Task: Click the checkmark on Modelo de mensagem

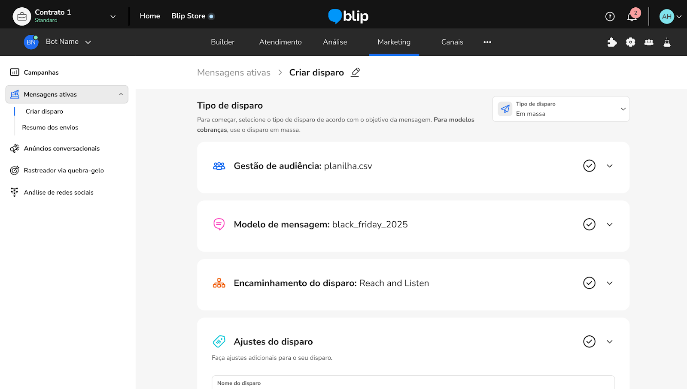Action: (589, 224)
